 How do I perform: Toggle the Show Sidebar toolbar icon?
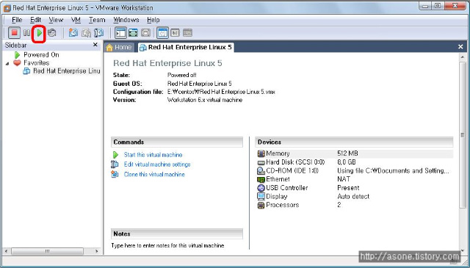pyautogui.click(x=120, y=33)
